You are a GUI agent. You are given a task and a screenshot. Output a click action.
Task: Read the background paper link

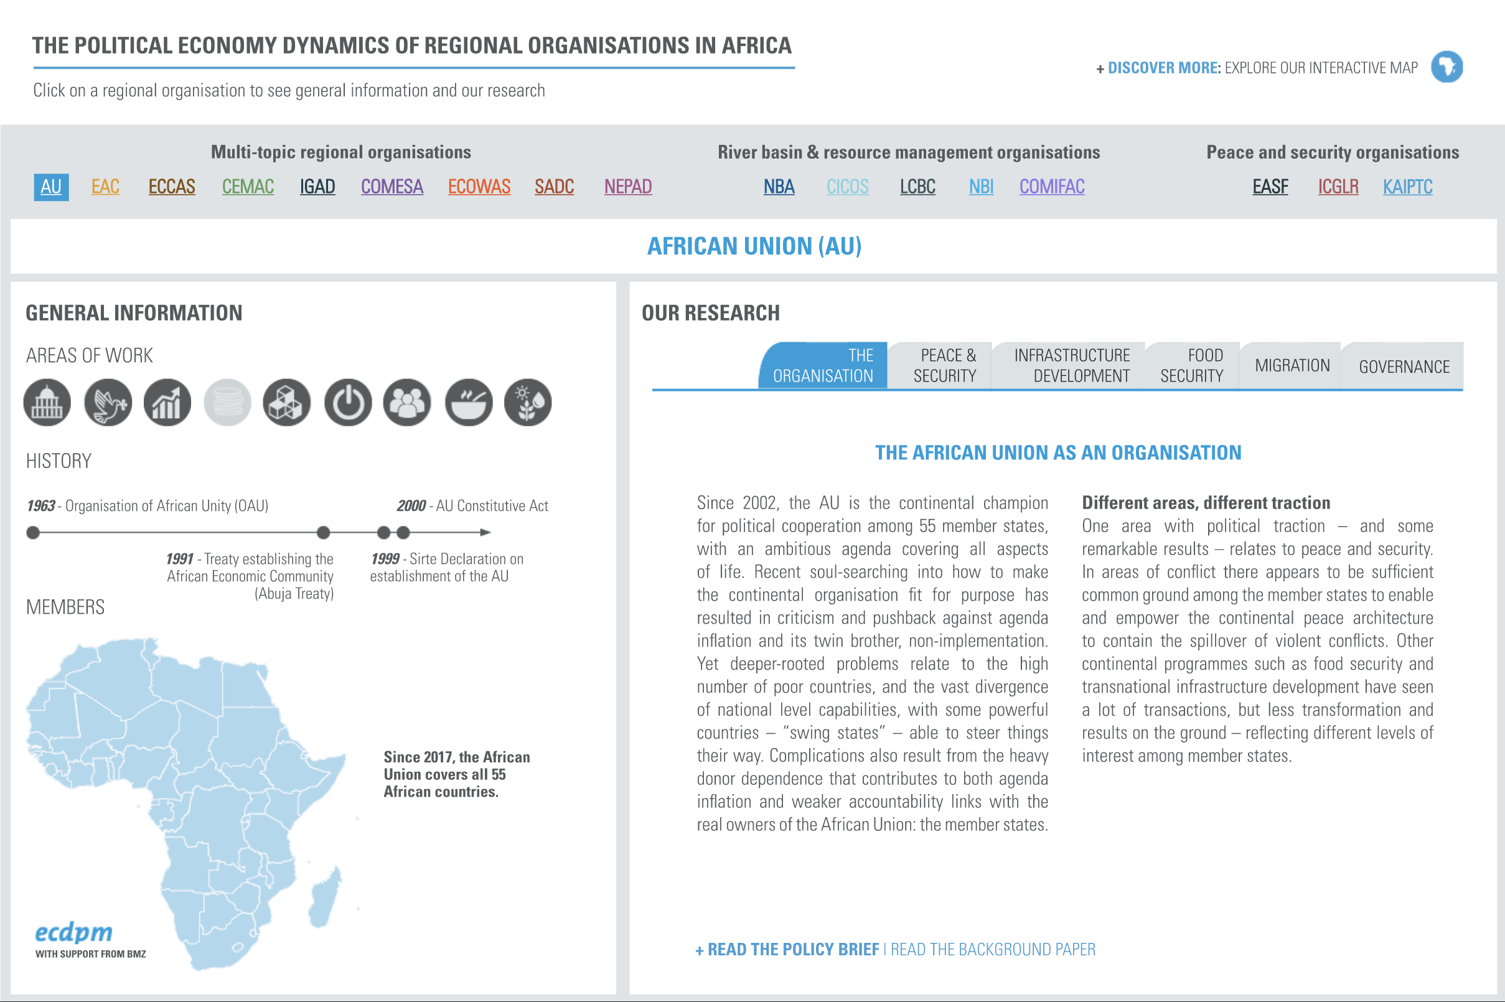coord(993,950)
